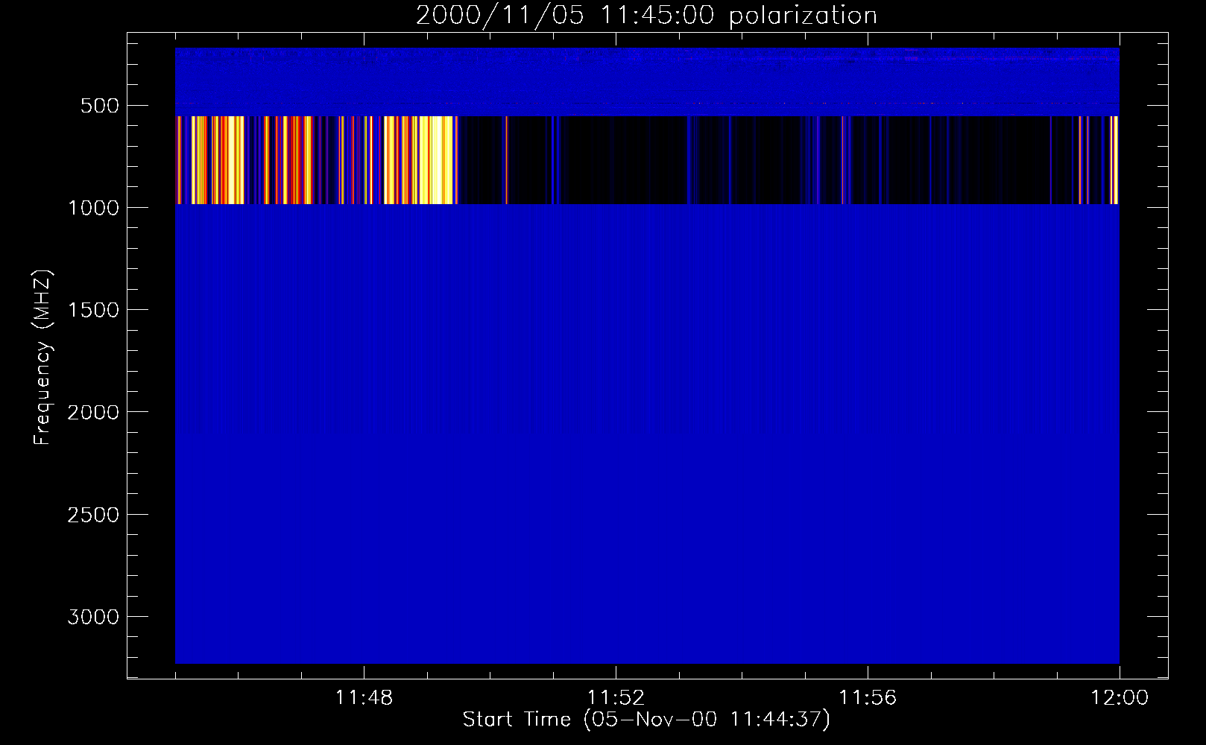Click the '3000' frequency tick label
Viewport: 1206px width, 745px height.
pos(93,617)
